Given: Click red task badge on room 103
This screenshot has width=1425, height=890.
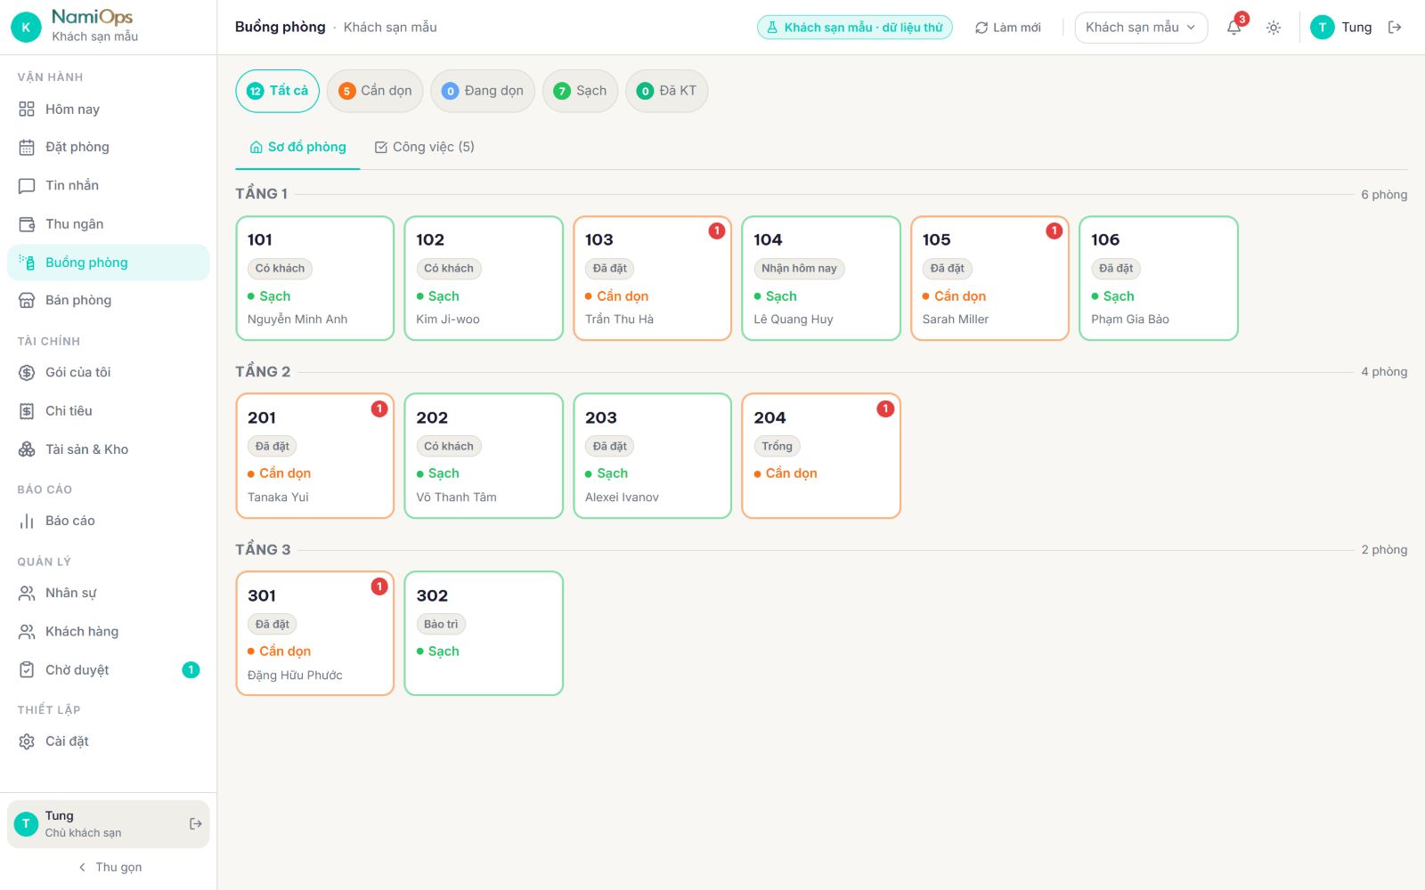Looking at the screenshot, I should click(716, 231).
